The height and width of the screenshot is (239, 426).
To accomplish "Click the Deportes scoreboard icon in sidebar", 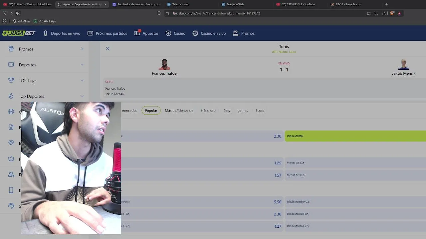I will click(x=11, y=65).
